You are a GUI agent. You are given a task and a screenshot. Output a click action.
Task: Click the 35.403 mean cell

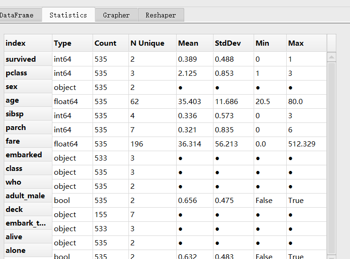[195, 101]
